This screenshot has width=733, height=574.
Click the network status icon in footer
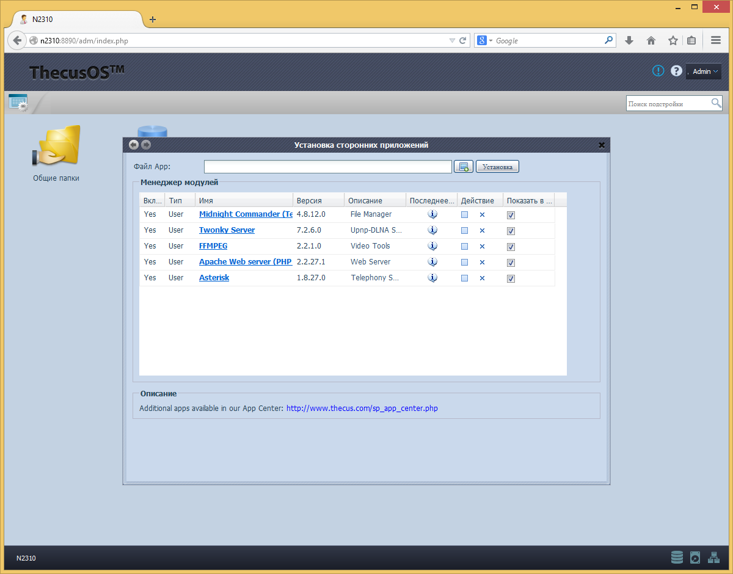713,558
